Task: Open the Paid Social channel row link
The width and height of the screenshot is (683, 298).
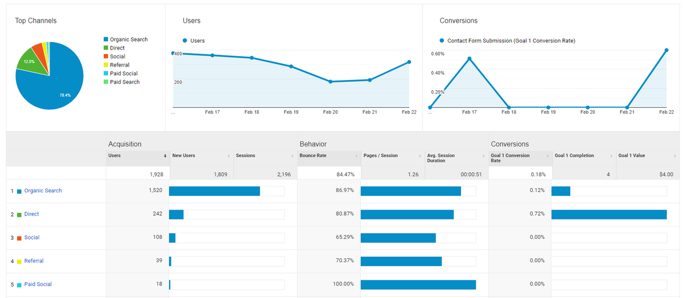Action: click(x=38, y=284)
